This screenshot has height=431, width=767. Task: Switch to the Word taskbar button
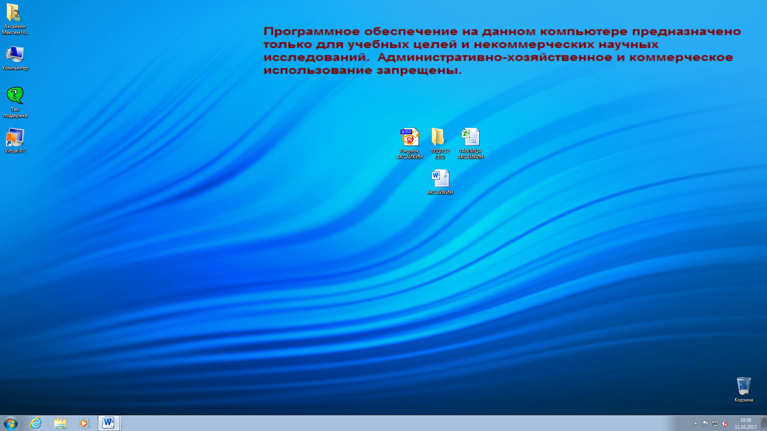[109, 423]
